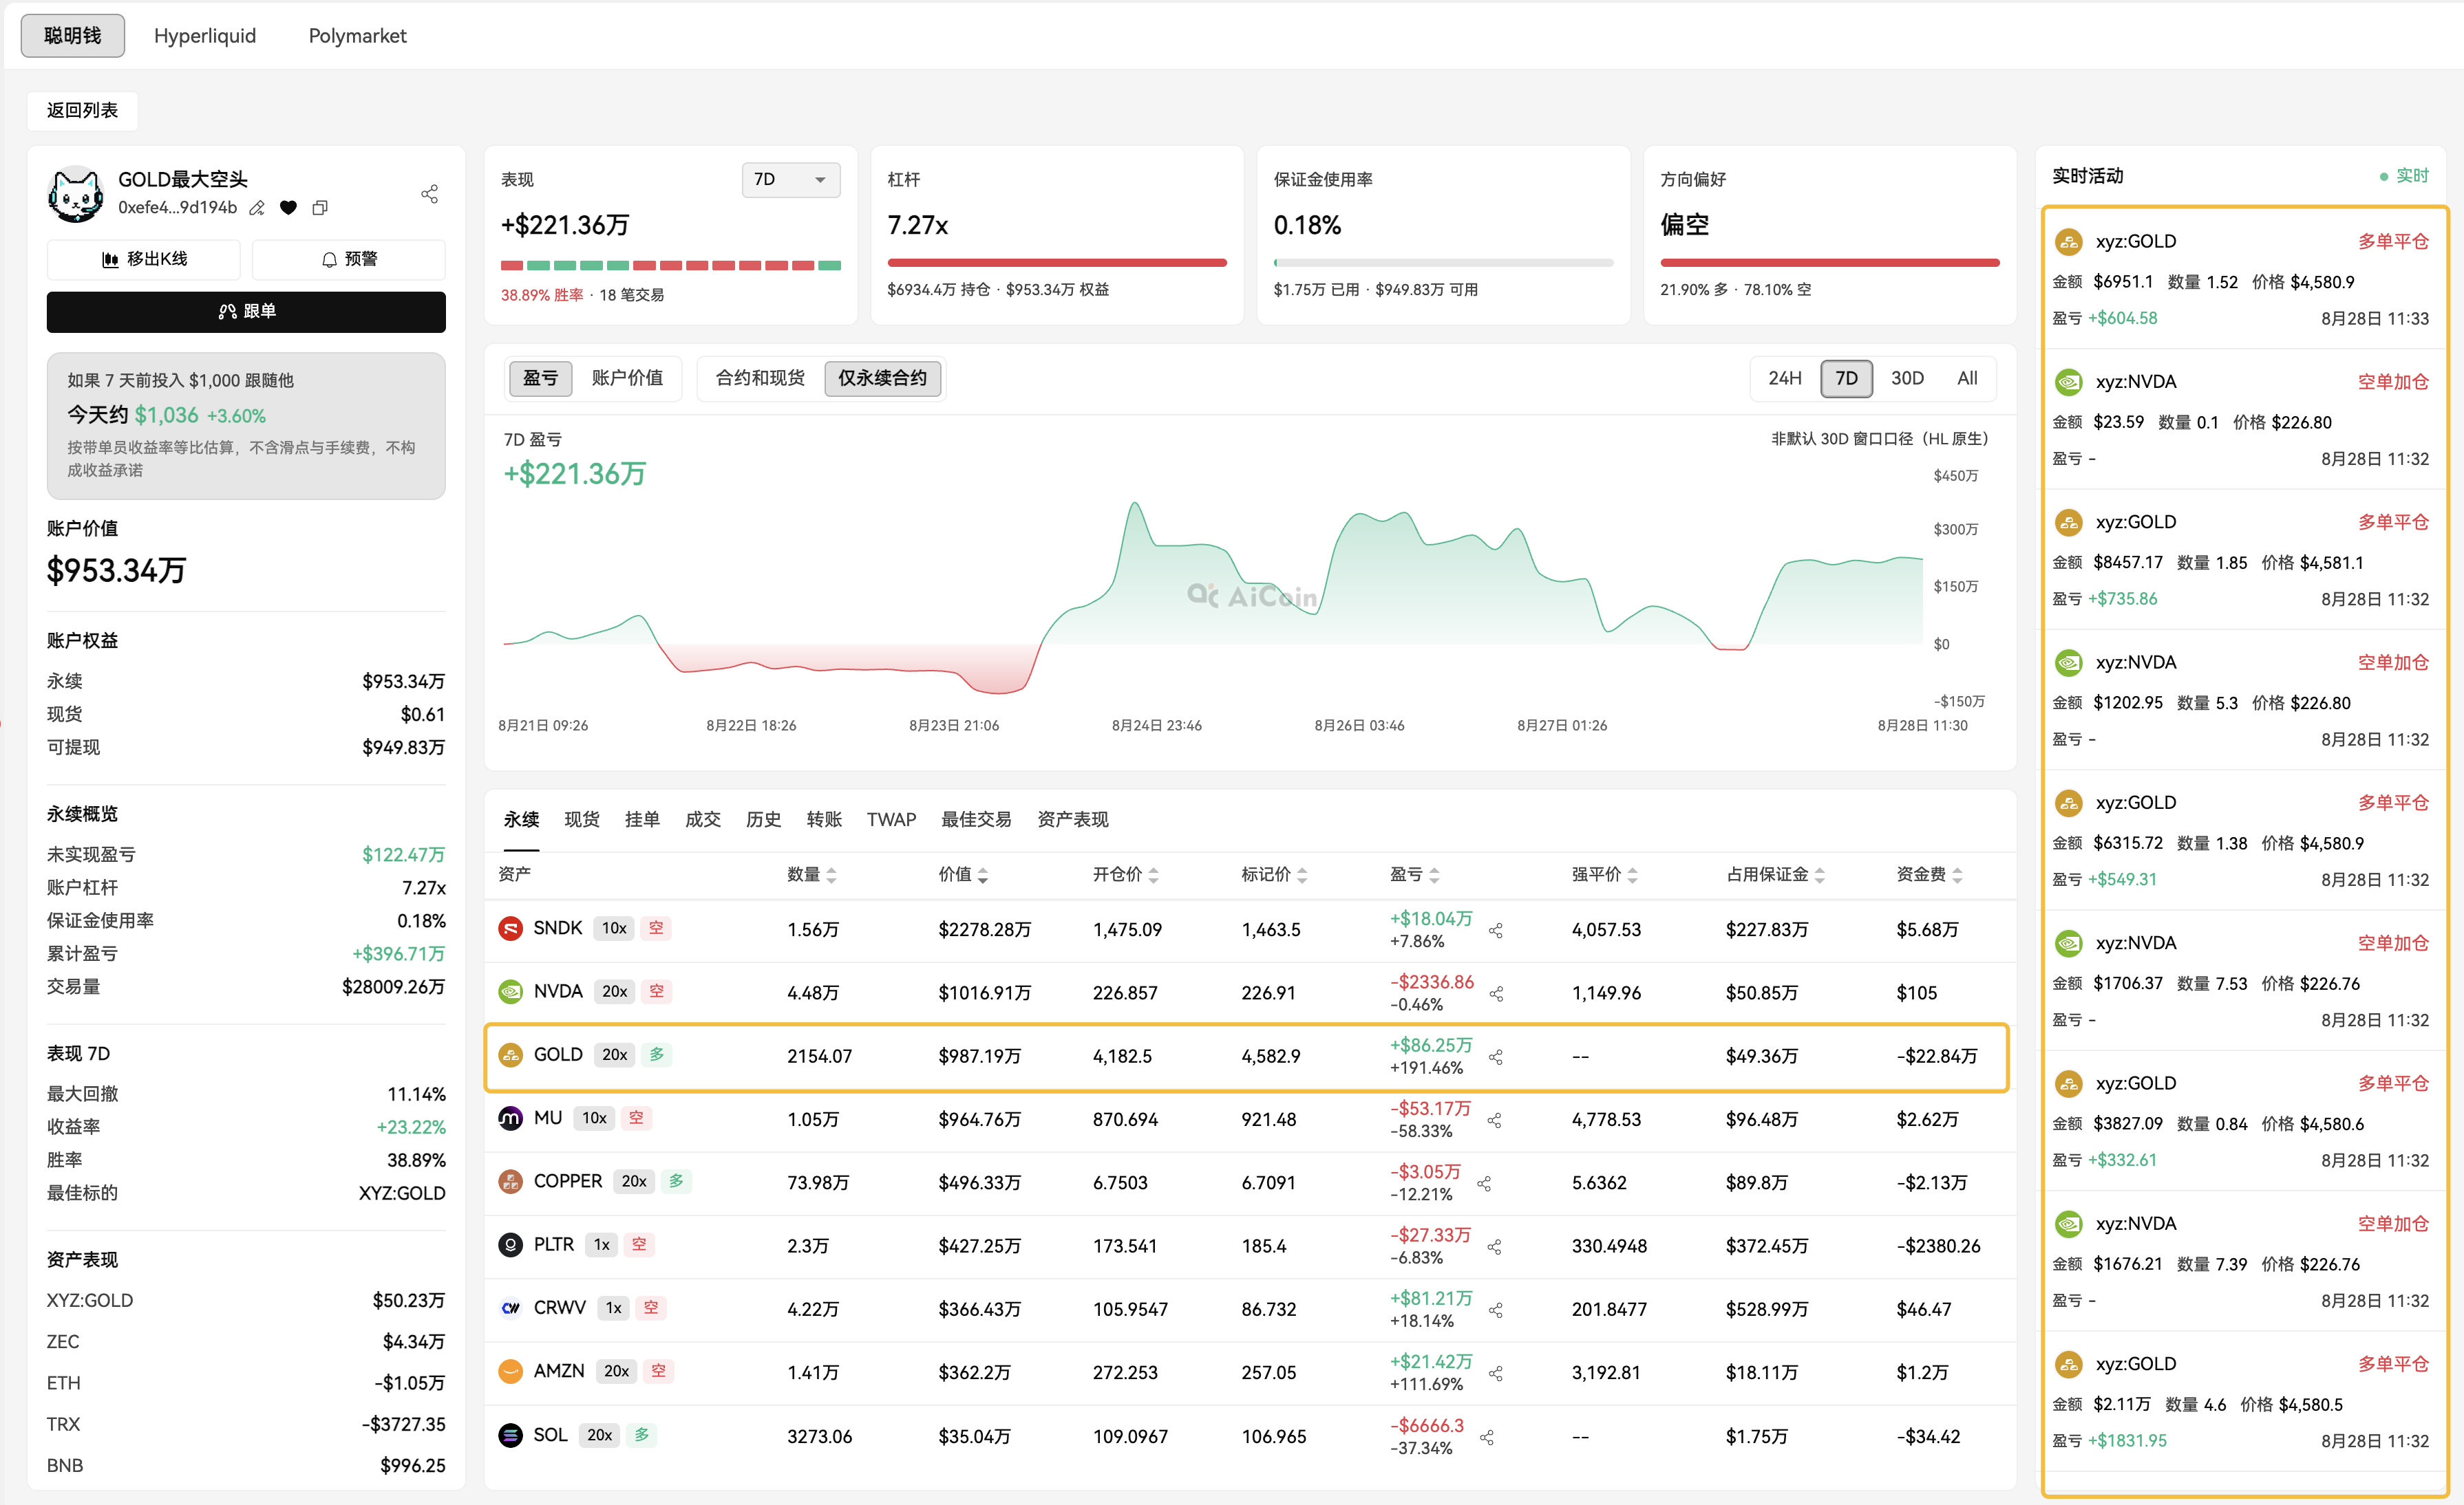
Task: Open the 成交 tab
Action: [703, 821]
